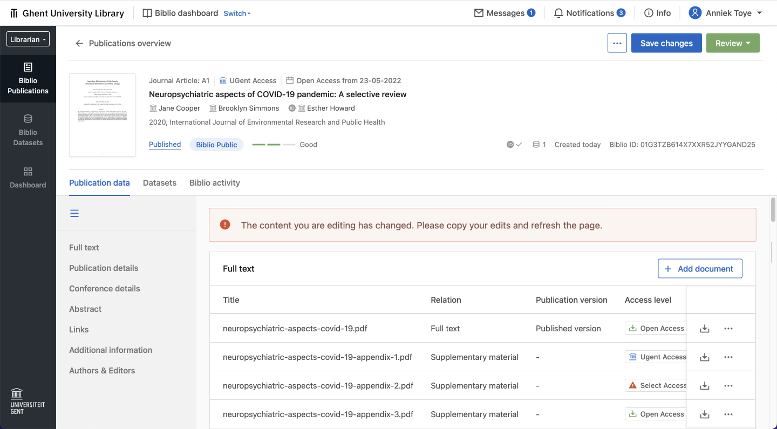Expand the Librarian role selector
The height and width of the screenshot is (429, 777).
pos(28,39)
